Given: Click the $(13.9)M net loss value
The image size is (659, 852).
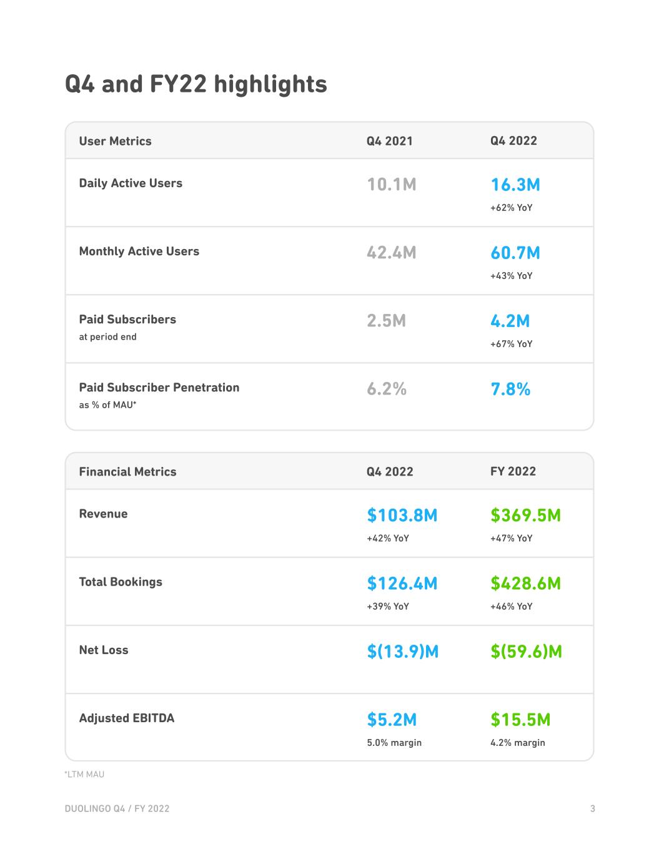Looking at the screenshot, I should pos(403,652).
